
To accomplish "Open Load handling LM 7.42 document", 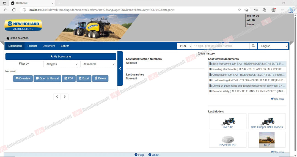I will 247,80.
